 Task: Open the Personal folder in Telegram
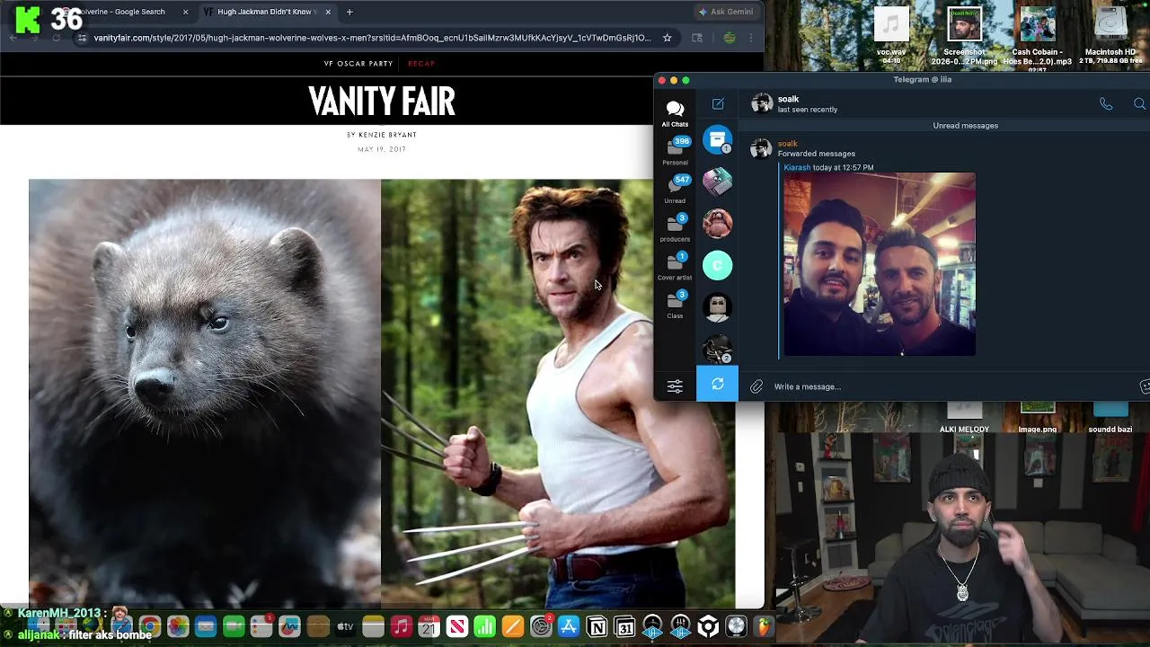coord(675,151)
